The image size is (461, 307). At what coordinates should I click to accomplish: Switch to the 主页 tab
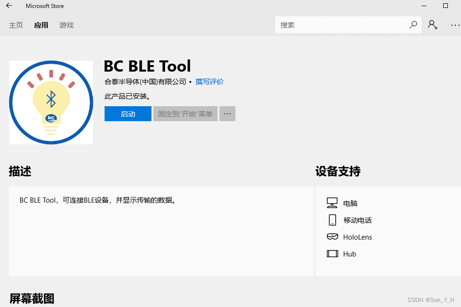(x=16, y=25)
